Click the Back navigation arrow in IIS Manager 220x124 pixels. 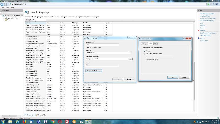click(2, 5)
